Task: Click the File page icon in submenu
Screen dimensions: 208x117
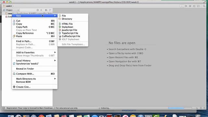Action: point(60,16)
